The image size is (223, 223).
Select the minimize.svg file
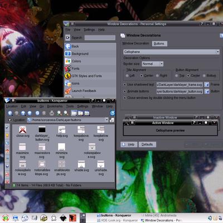click(62, 151)
